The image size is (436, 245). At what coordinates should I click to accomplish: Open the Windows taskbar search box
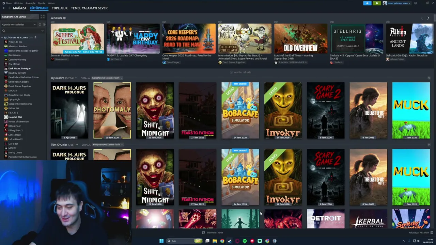184,241
